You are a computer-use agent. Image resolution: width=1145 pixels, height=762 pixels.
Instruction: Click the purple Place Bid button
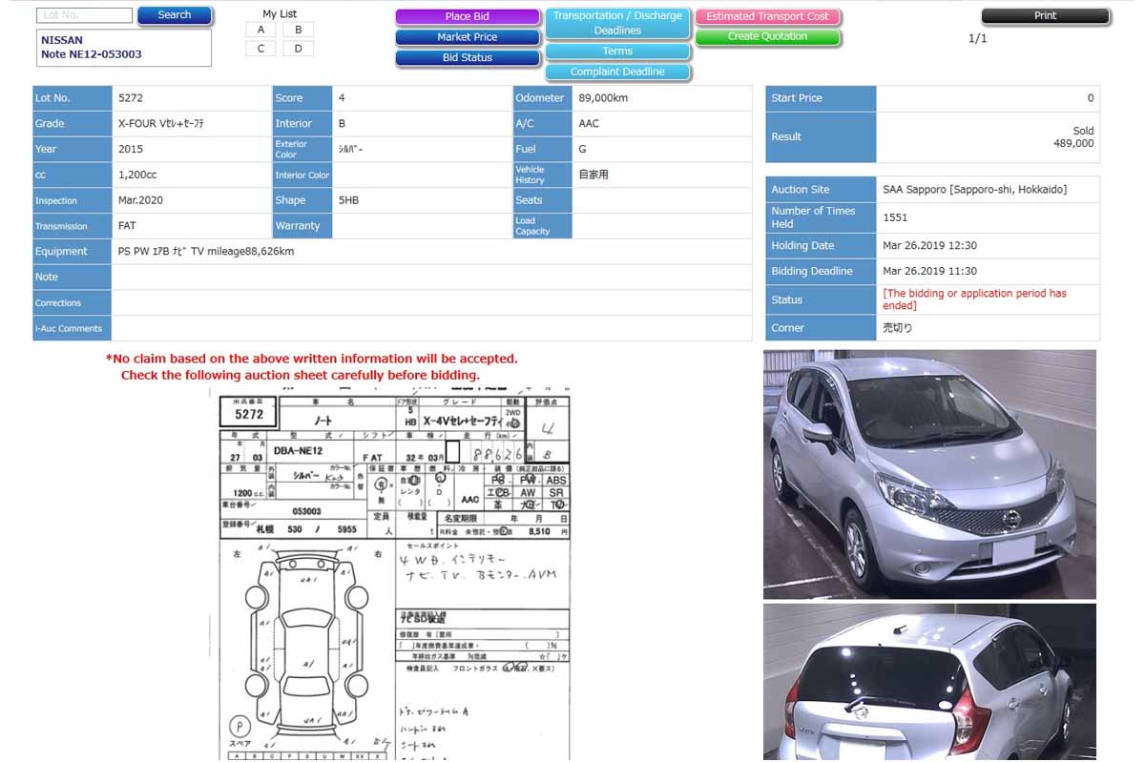pos(468,16)
